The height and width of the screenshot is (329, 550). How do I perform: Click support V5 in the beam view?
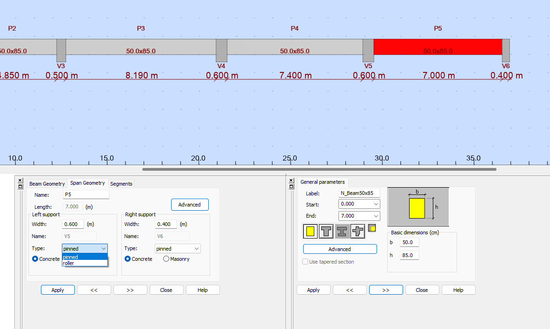click(x=368, y=51)
